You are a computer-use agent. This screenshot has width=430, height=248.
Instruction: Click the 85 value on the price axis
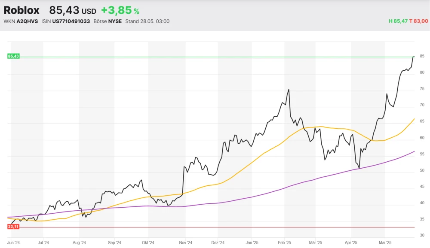(422, 56)
